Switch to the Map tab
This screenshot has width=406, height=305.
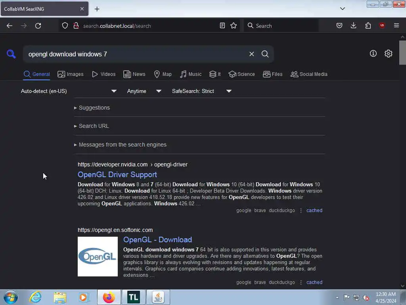[163, 74]
